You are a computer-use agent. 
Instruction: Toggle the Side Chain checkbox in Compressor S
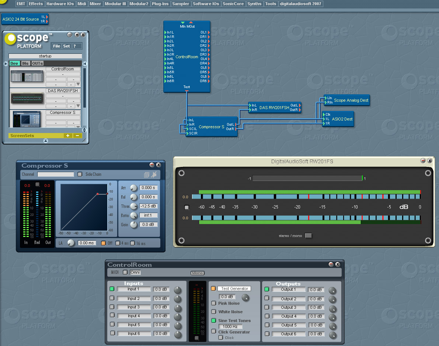coord(80,174)
